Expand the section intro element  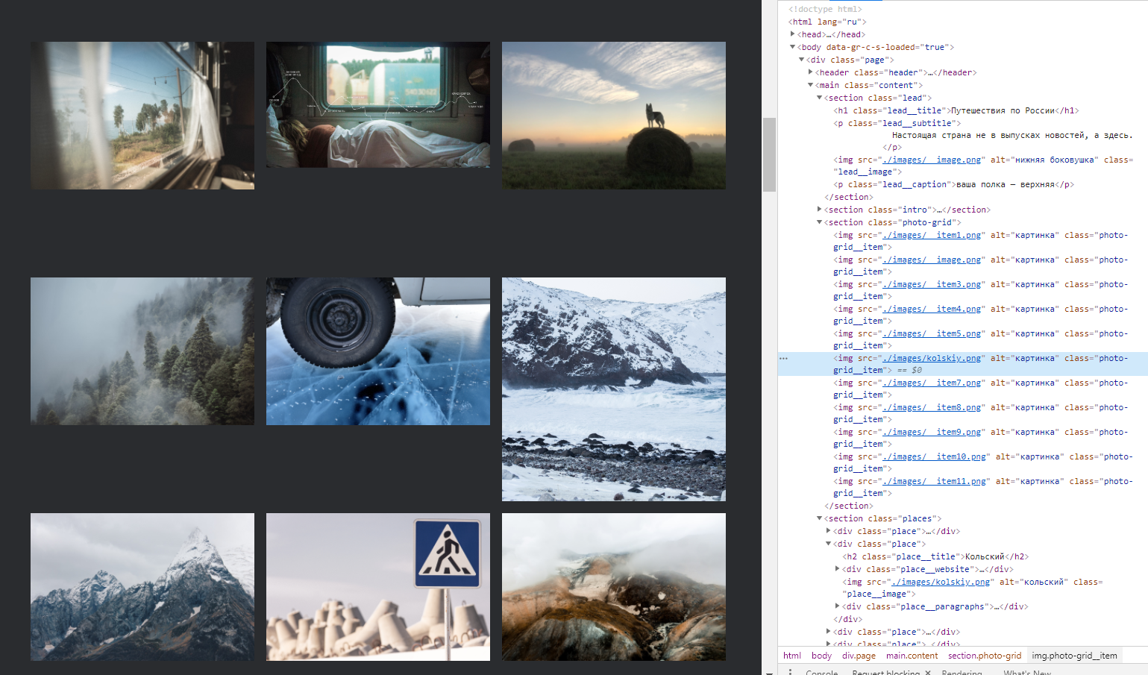point(819,210)
